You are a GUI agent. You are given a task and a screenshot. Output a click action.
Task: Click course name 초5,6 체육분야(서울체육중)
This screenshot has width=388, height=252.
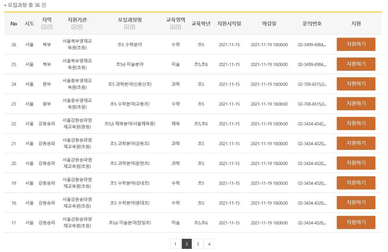click(x=130, y=123)
